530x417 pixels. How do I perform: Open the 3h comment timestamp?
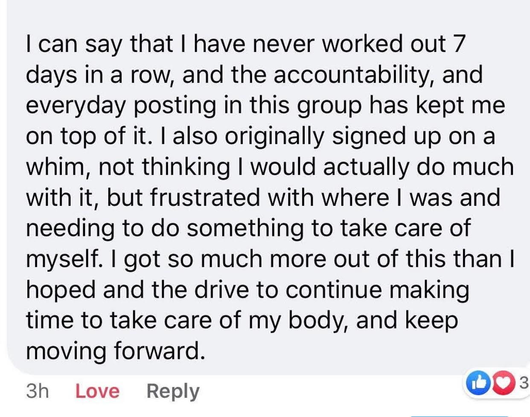tap(37, 391)
